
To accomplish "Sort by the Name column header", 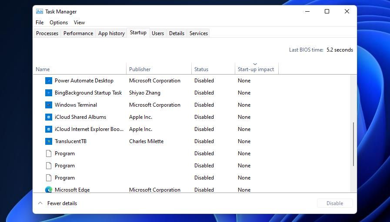I will pos(80,69).
